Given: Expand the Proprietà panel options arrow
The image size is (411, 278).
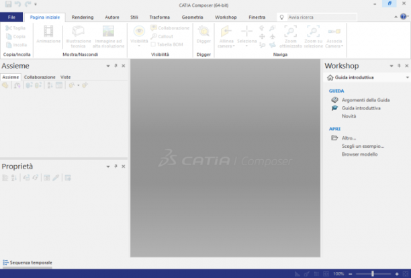Looking at the screenshot, I should click(x=108, y=167).
